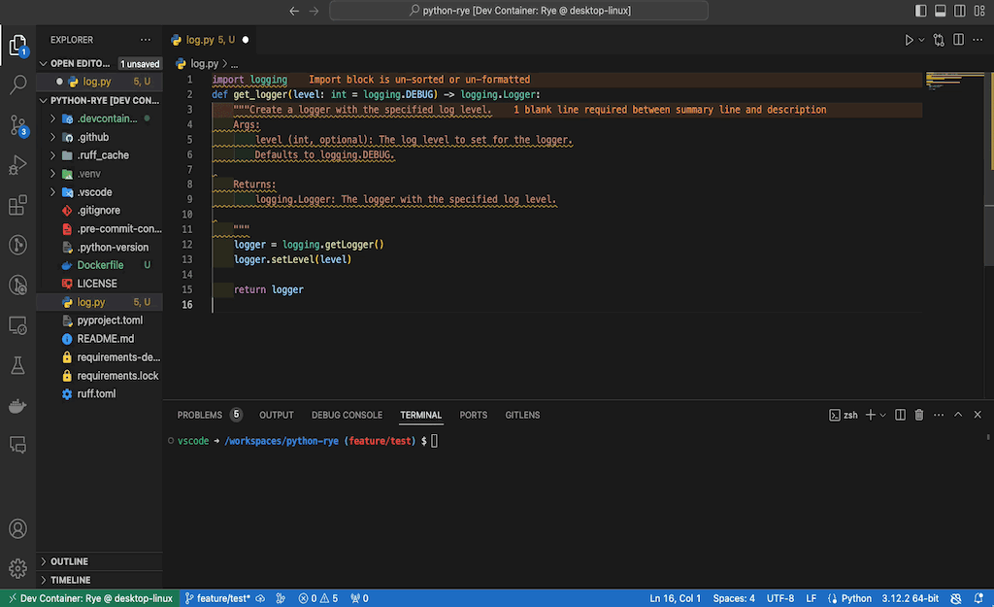Open Run and Debug view
994x607 pixels.
click(x=17, y=165)
